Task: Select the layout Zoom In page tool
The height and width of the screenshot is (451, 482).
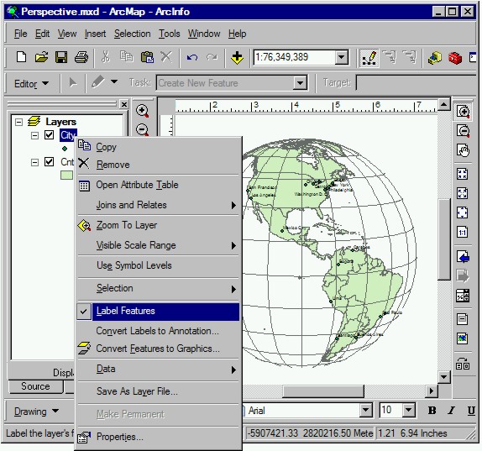Action: [463, 112]
